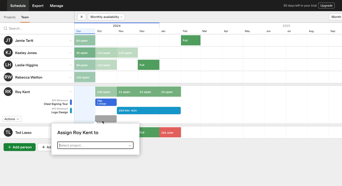Click the Cleat Signing Tour project label
The image size is (342, 186).
pos(56,104)
